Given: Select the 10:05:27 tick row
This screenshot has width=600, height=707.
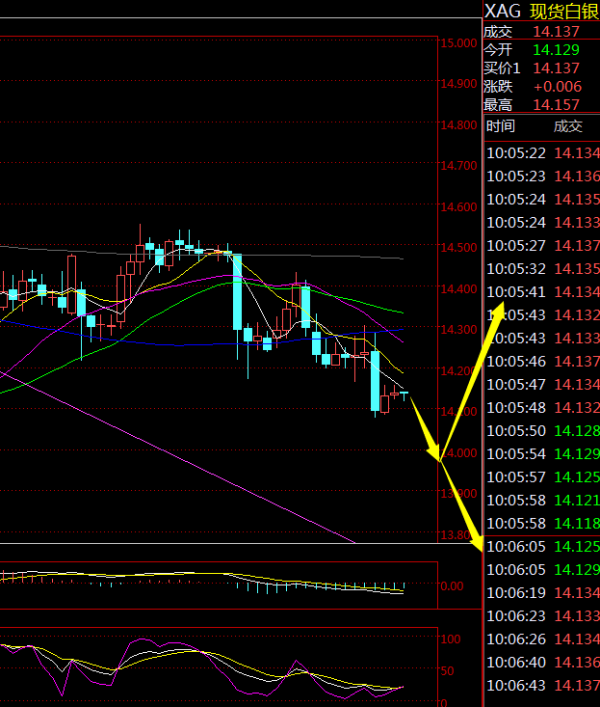Looking at the screenshot, I should (x=543, y=246).
